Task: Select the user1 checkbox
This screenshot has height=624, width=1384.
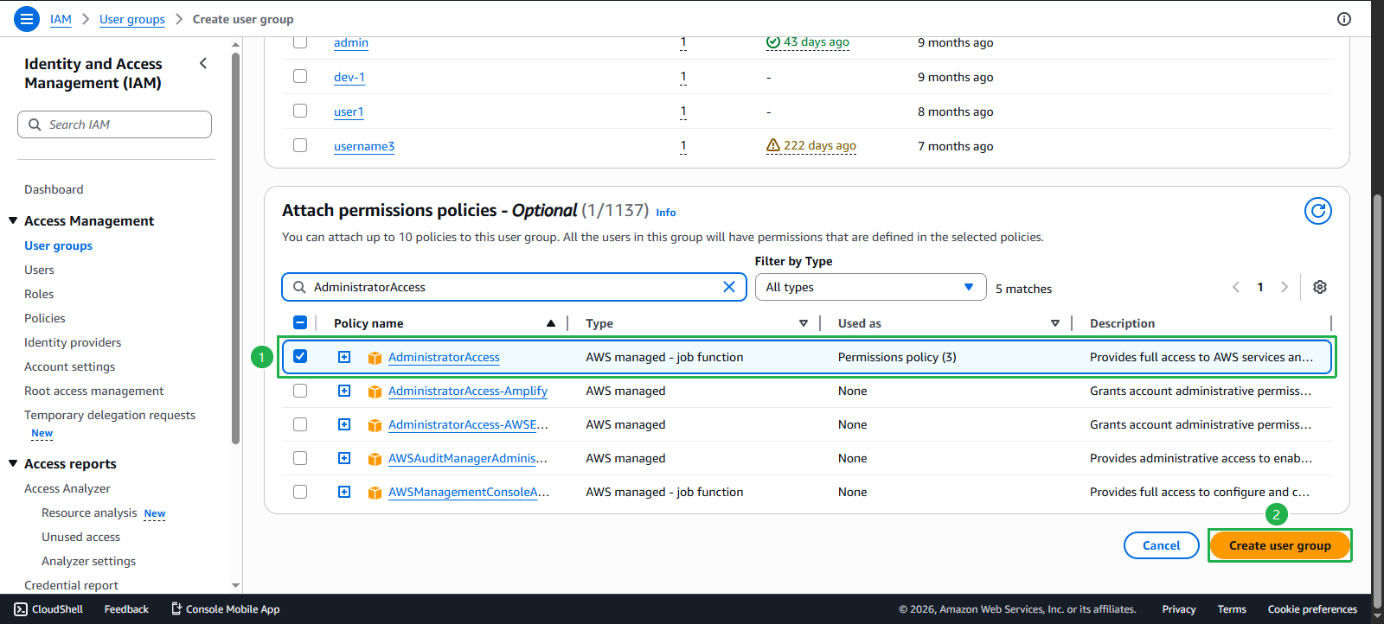Action: [300, 111]
